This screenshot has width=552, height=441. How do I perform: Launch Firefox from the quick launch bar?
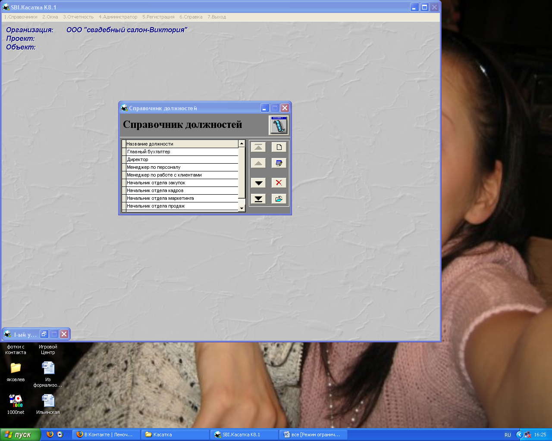(x=50, y=435)
